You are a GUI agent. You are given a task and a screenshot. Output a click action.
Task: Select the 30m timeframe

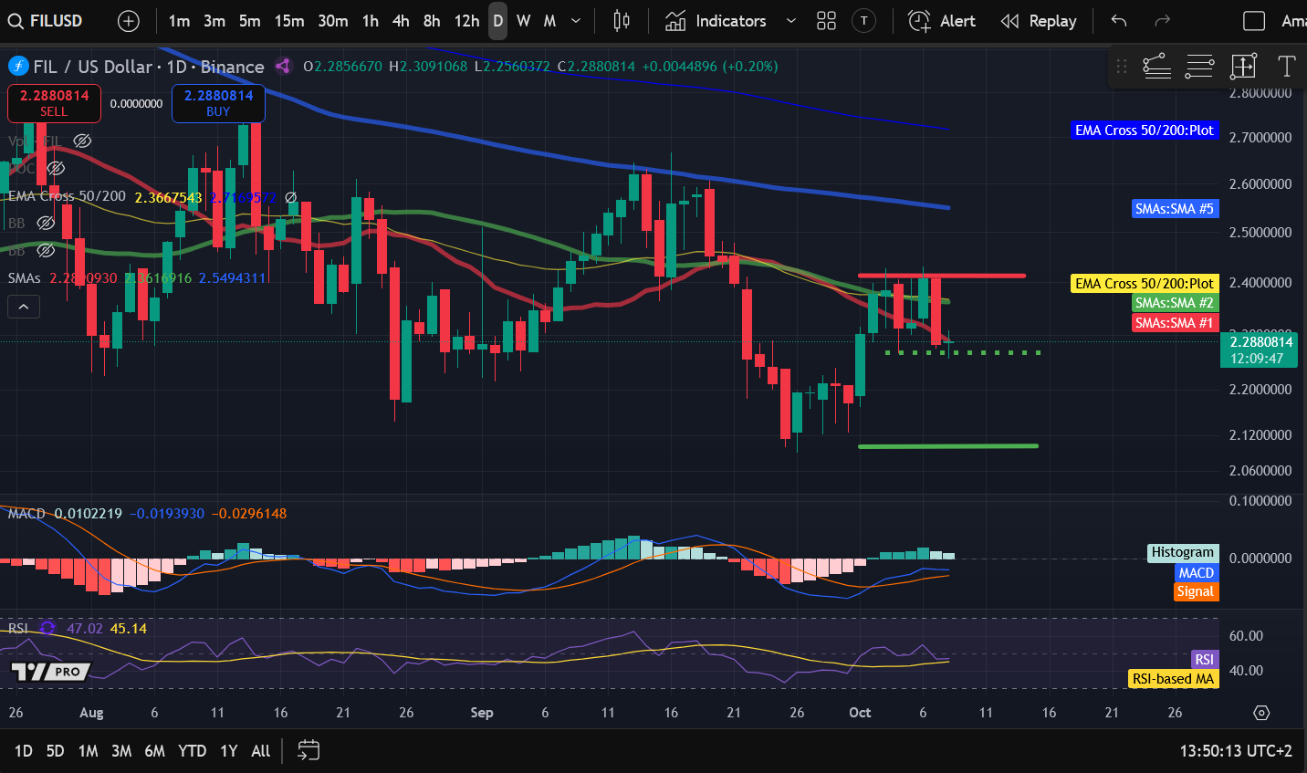click(332, 21)
